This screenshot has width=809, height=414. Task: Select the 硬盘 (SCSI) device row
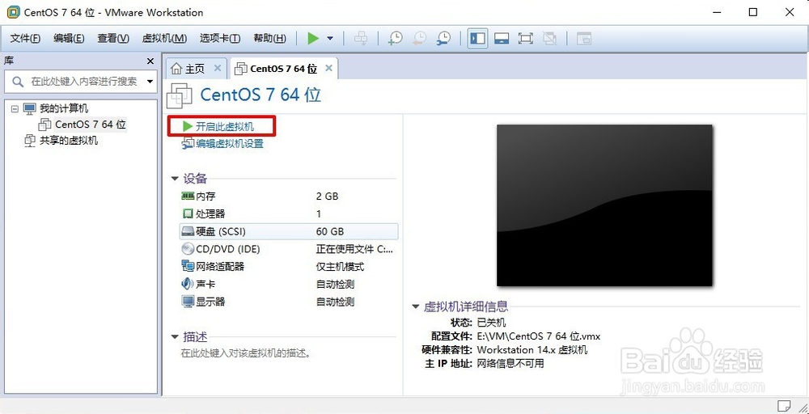point(289,231)
